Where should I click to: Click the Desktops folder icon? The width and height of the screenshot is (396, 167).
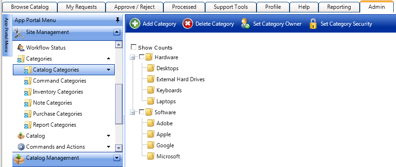point(151,68)
